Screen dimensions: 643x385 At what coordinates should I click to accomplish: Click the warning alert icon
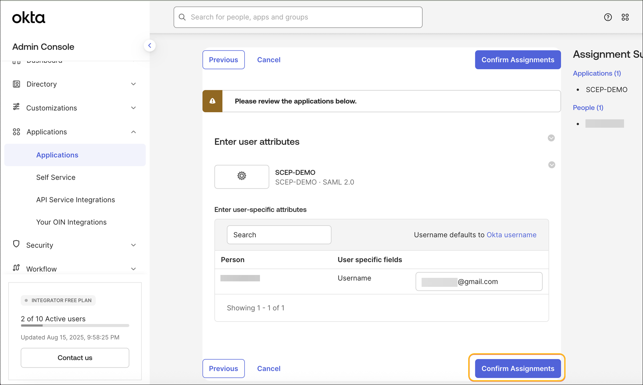coord(212,101)
